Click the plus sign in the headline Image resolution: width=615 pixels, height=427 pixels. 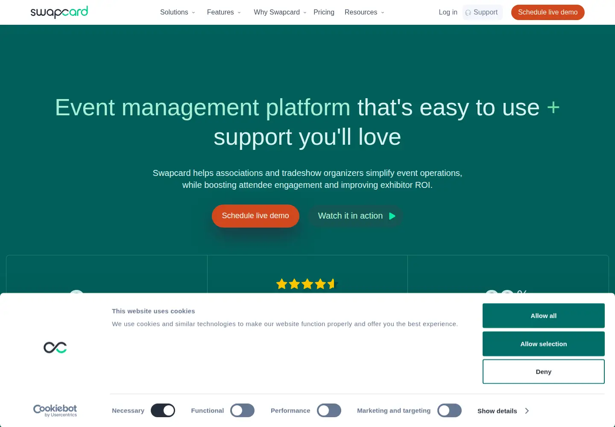coord(553,107)
